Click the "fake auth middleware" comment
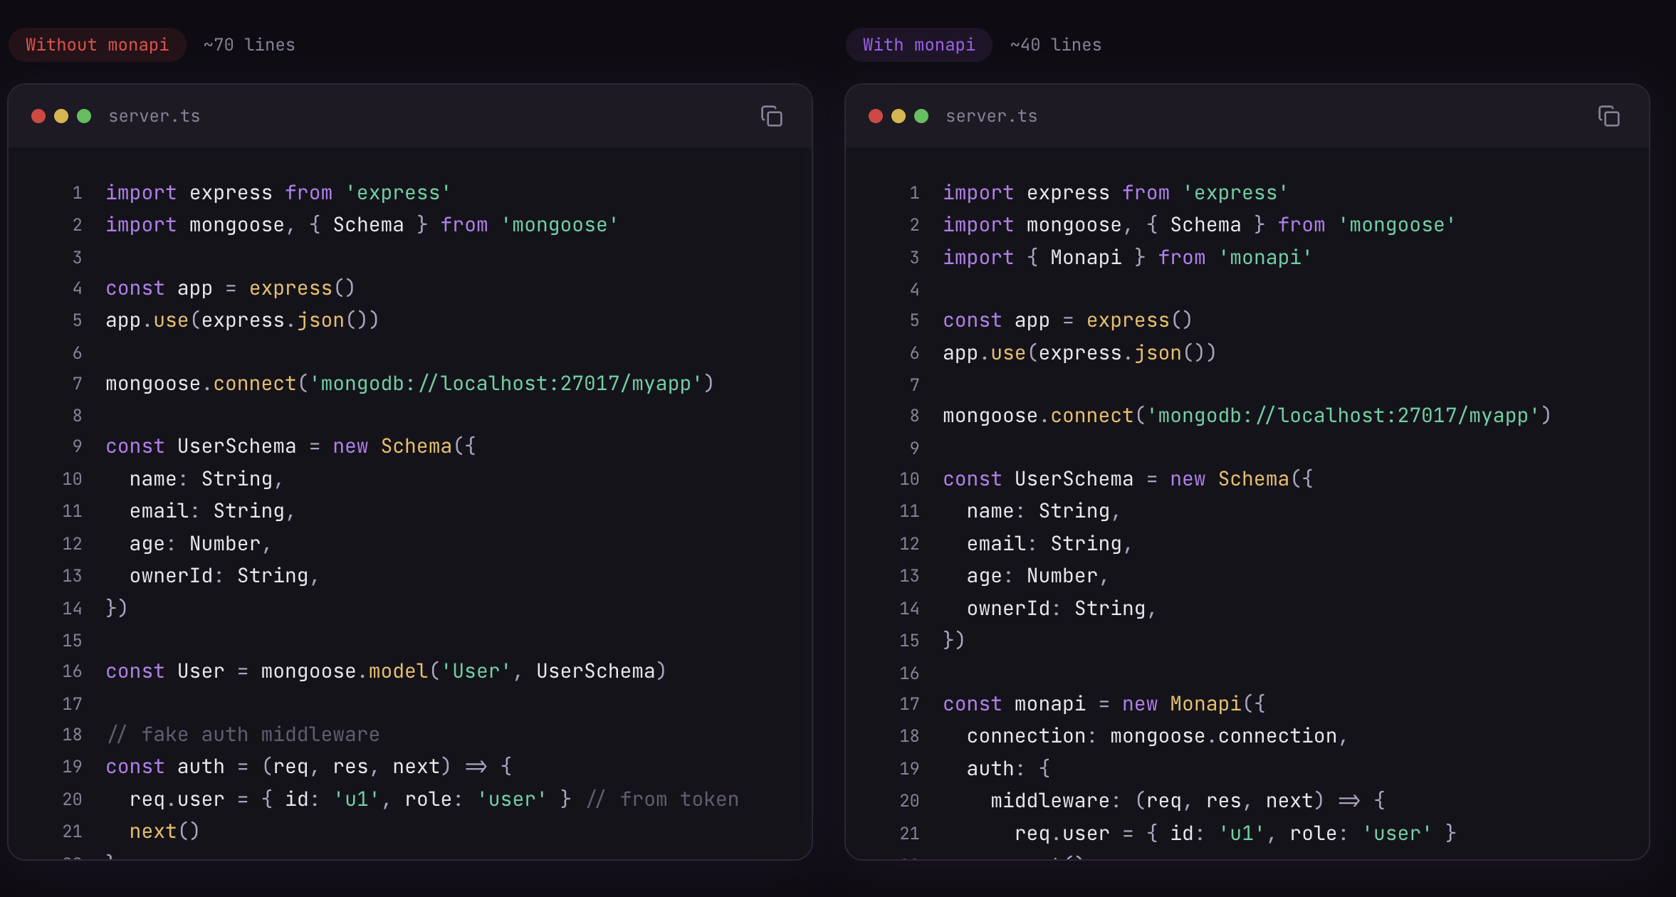The image size is (1676, 897). [x=243, y=734]
